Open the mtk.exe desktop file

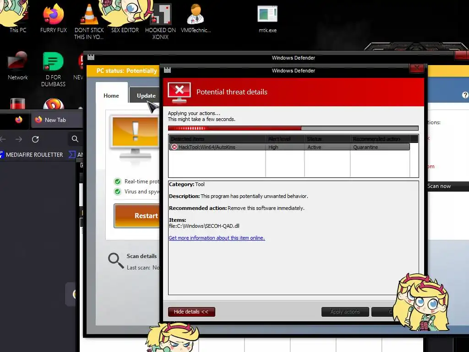coord(267,18)
